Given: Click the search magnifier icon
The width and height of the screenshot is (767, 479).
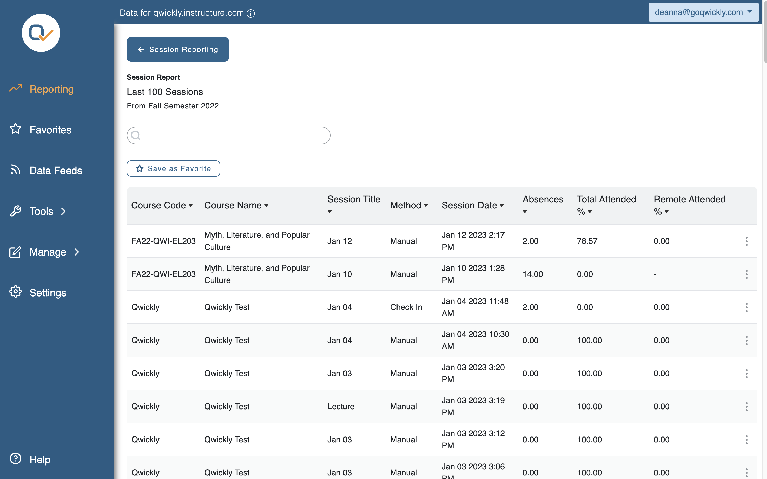Looking at the screenshot, I should (136, 136).
